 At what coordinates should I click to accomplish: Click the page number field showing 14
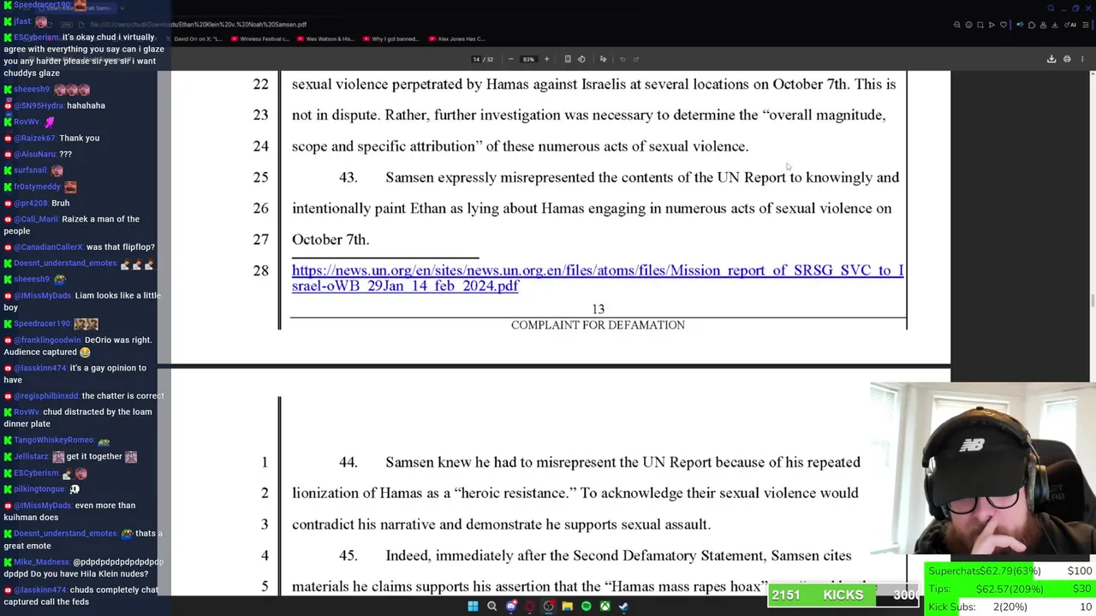(477, 59)
